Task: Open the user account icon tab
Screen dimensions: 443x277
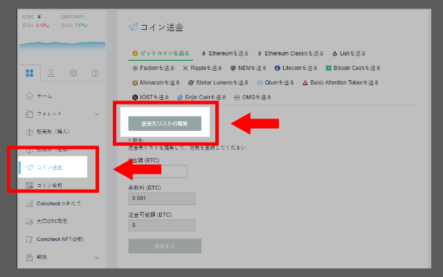Action: (51, 73)
